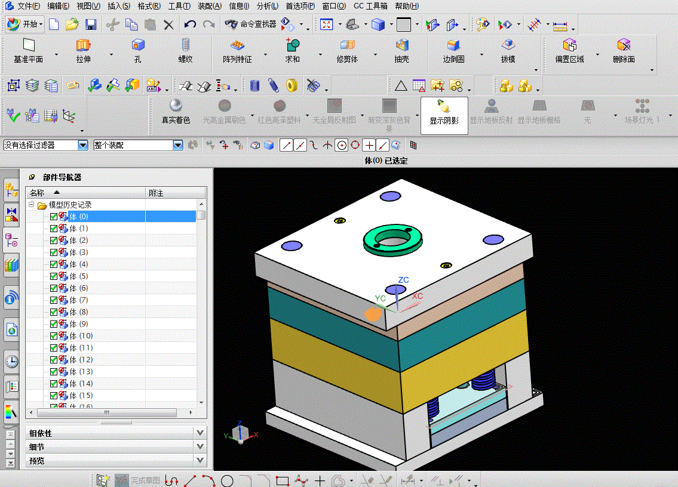Sort by the 名称 column header

[85, 193]
